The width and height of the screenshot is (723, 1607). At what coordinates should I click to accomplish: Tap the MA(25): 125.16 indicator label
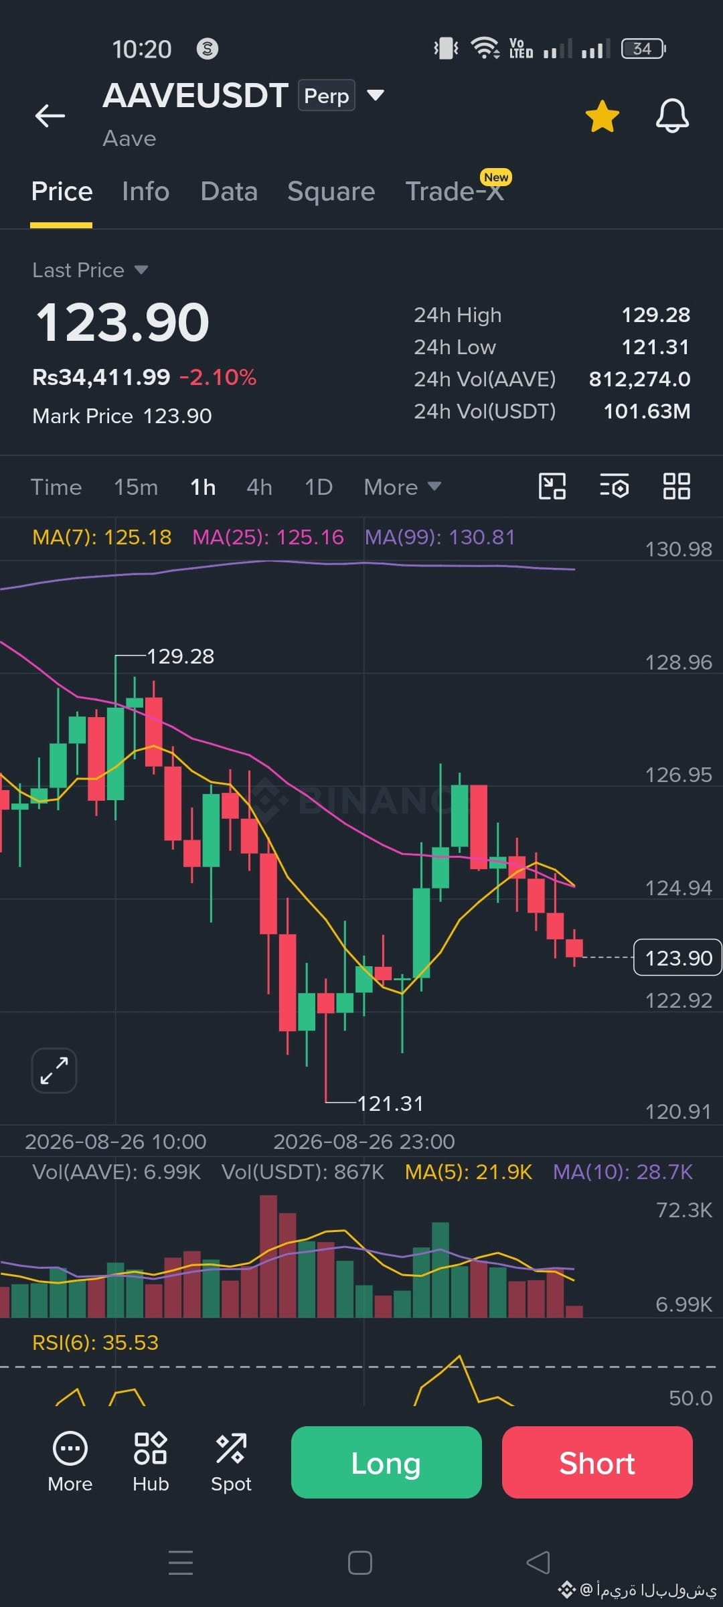tap(268, 537)
